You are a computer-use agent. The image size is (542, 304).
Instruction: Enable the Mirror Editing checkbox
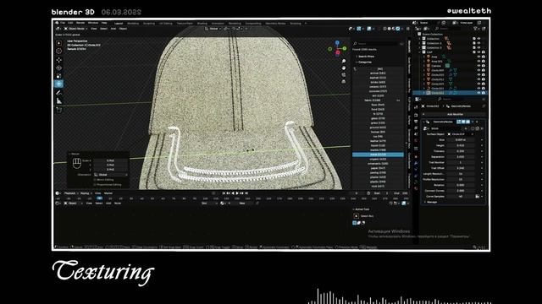tap(95, 180)
